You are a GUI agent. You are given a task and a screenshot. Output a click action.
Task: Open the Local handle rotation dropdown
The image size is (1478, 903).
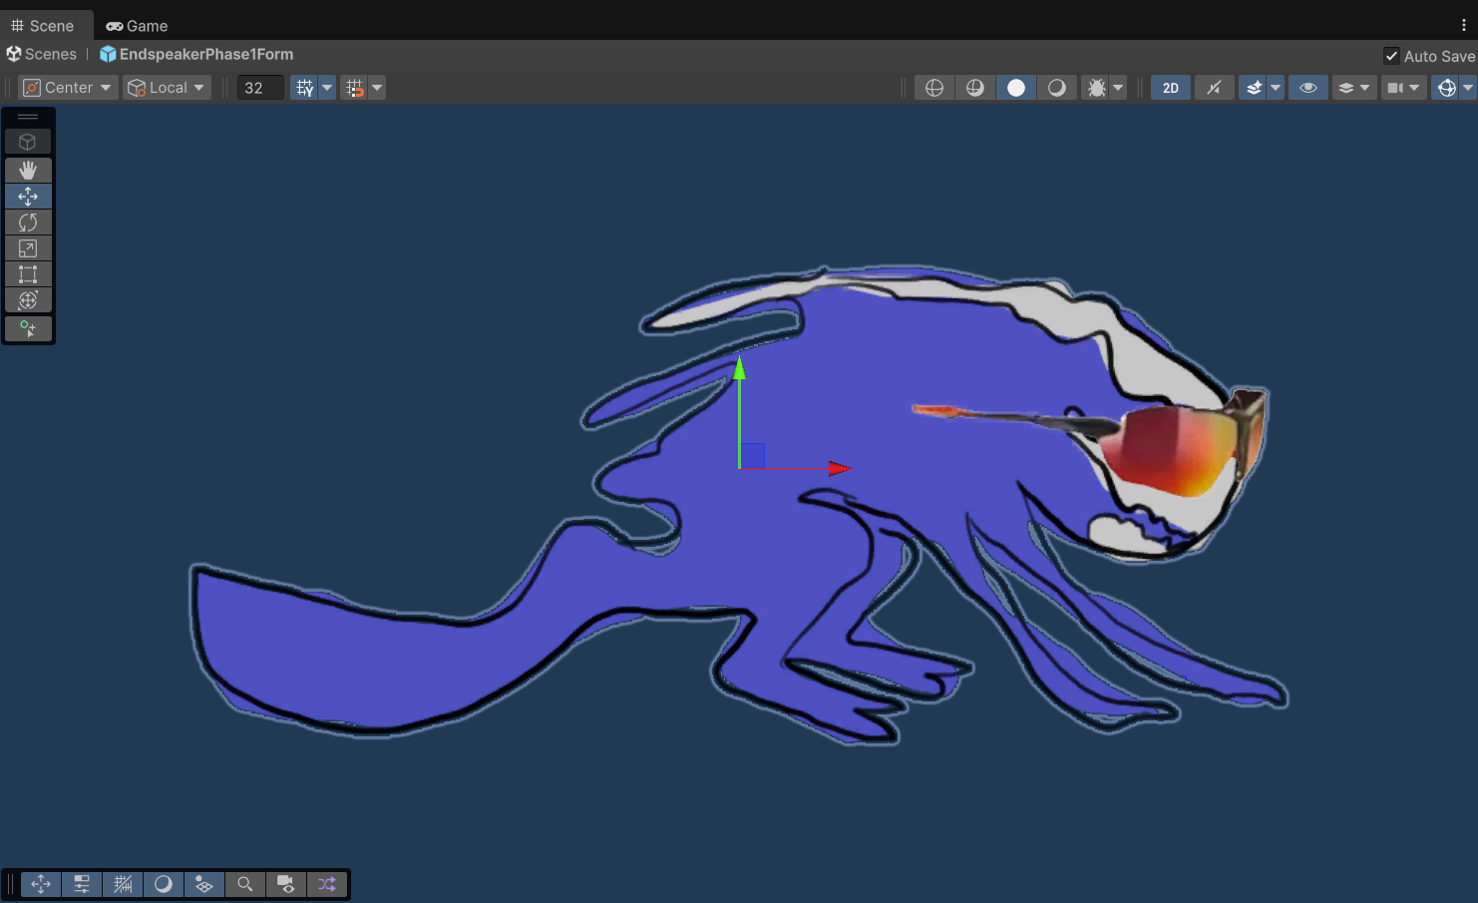point(167,88)
